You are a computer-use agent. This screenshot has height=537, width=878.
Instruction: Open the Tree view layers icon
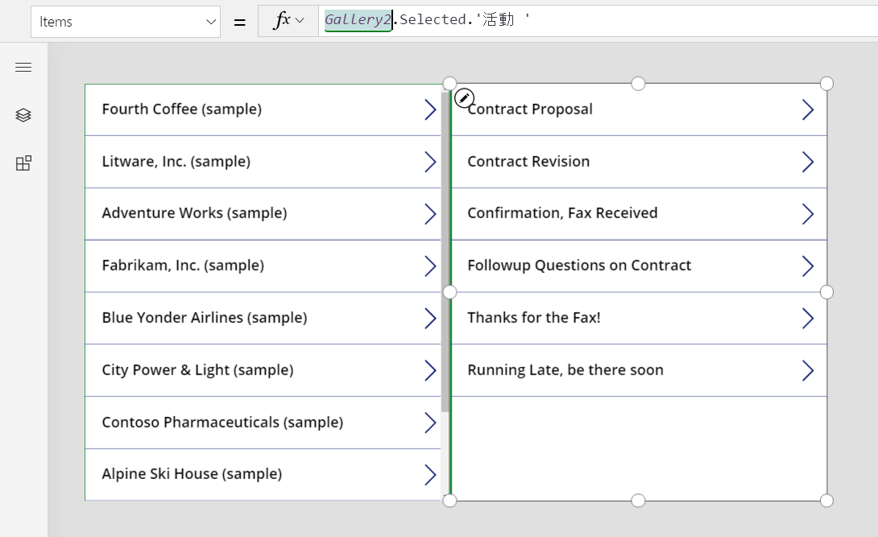(x=23, y=115)
